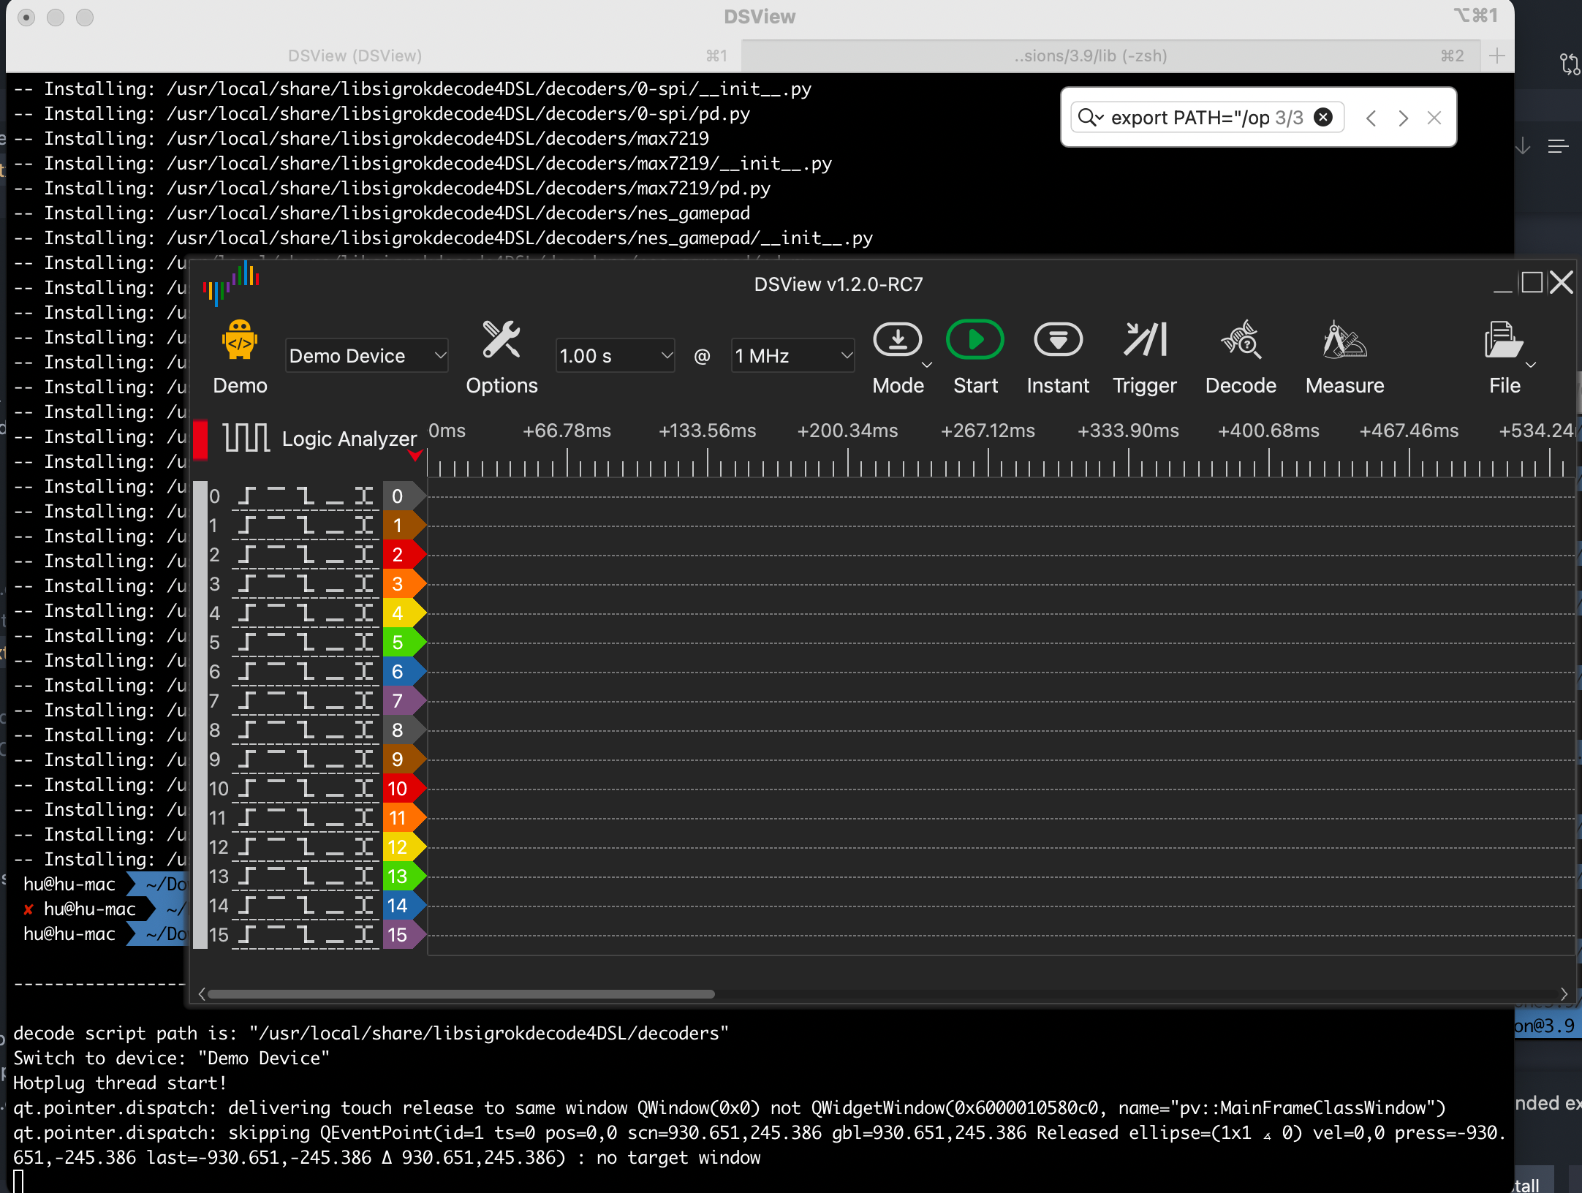Open the Trigger settings panel
The width and height of the screenshot is (1582, 1193).
[1143, 339]
